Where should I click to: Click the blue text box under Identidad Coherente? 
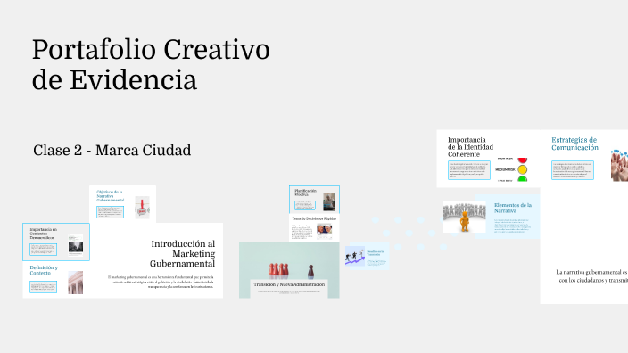(x=469, y=170)
